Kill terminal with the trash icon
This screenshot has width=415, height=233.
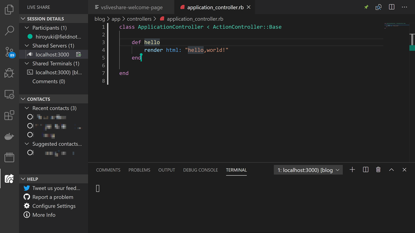[x=378, y=170]
